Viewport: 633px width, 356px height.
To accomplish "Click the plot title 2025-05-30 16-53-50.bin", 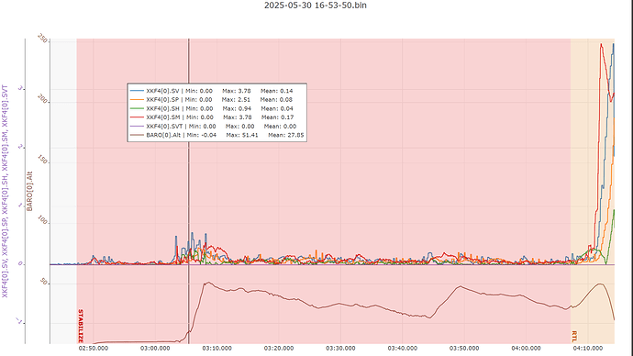I will (316, 6).
